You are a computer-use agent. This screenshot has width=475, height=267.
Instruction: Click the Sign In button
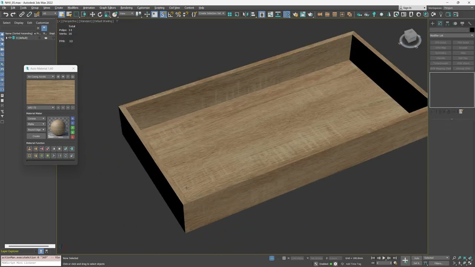point(407,8)
